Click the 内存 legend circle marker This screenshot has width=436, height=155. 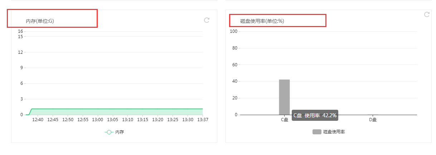[x=109, y=132]
